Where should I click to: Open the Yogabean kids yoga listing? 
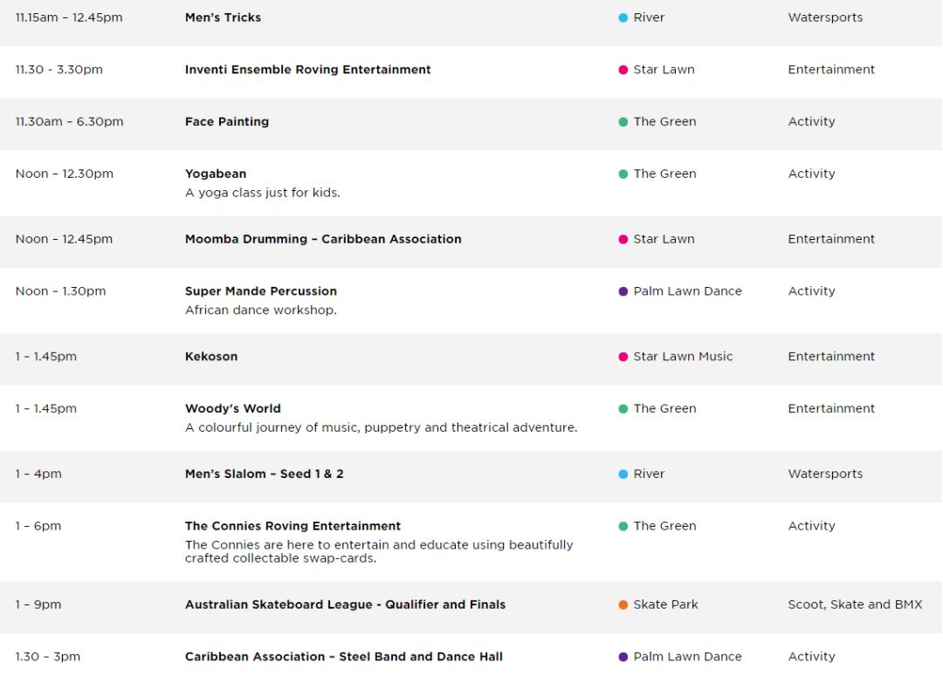click(x=216, y=174)
